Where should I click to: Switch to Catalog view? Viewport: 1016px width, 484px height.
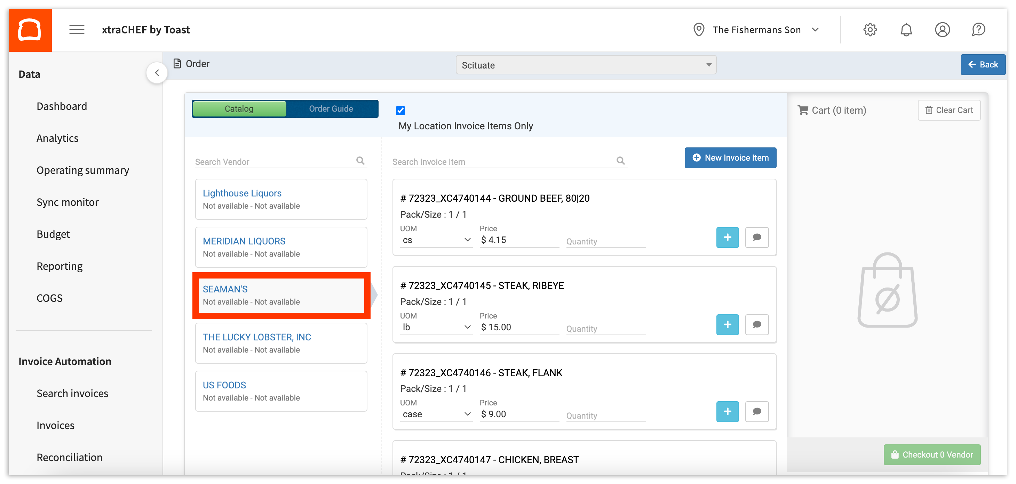tap(239, 109)
